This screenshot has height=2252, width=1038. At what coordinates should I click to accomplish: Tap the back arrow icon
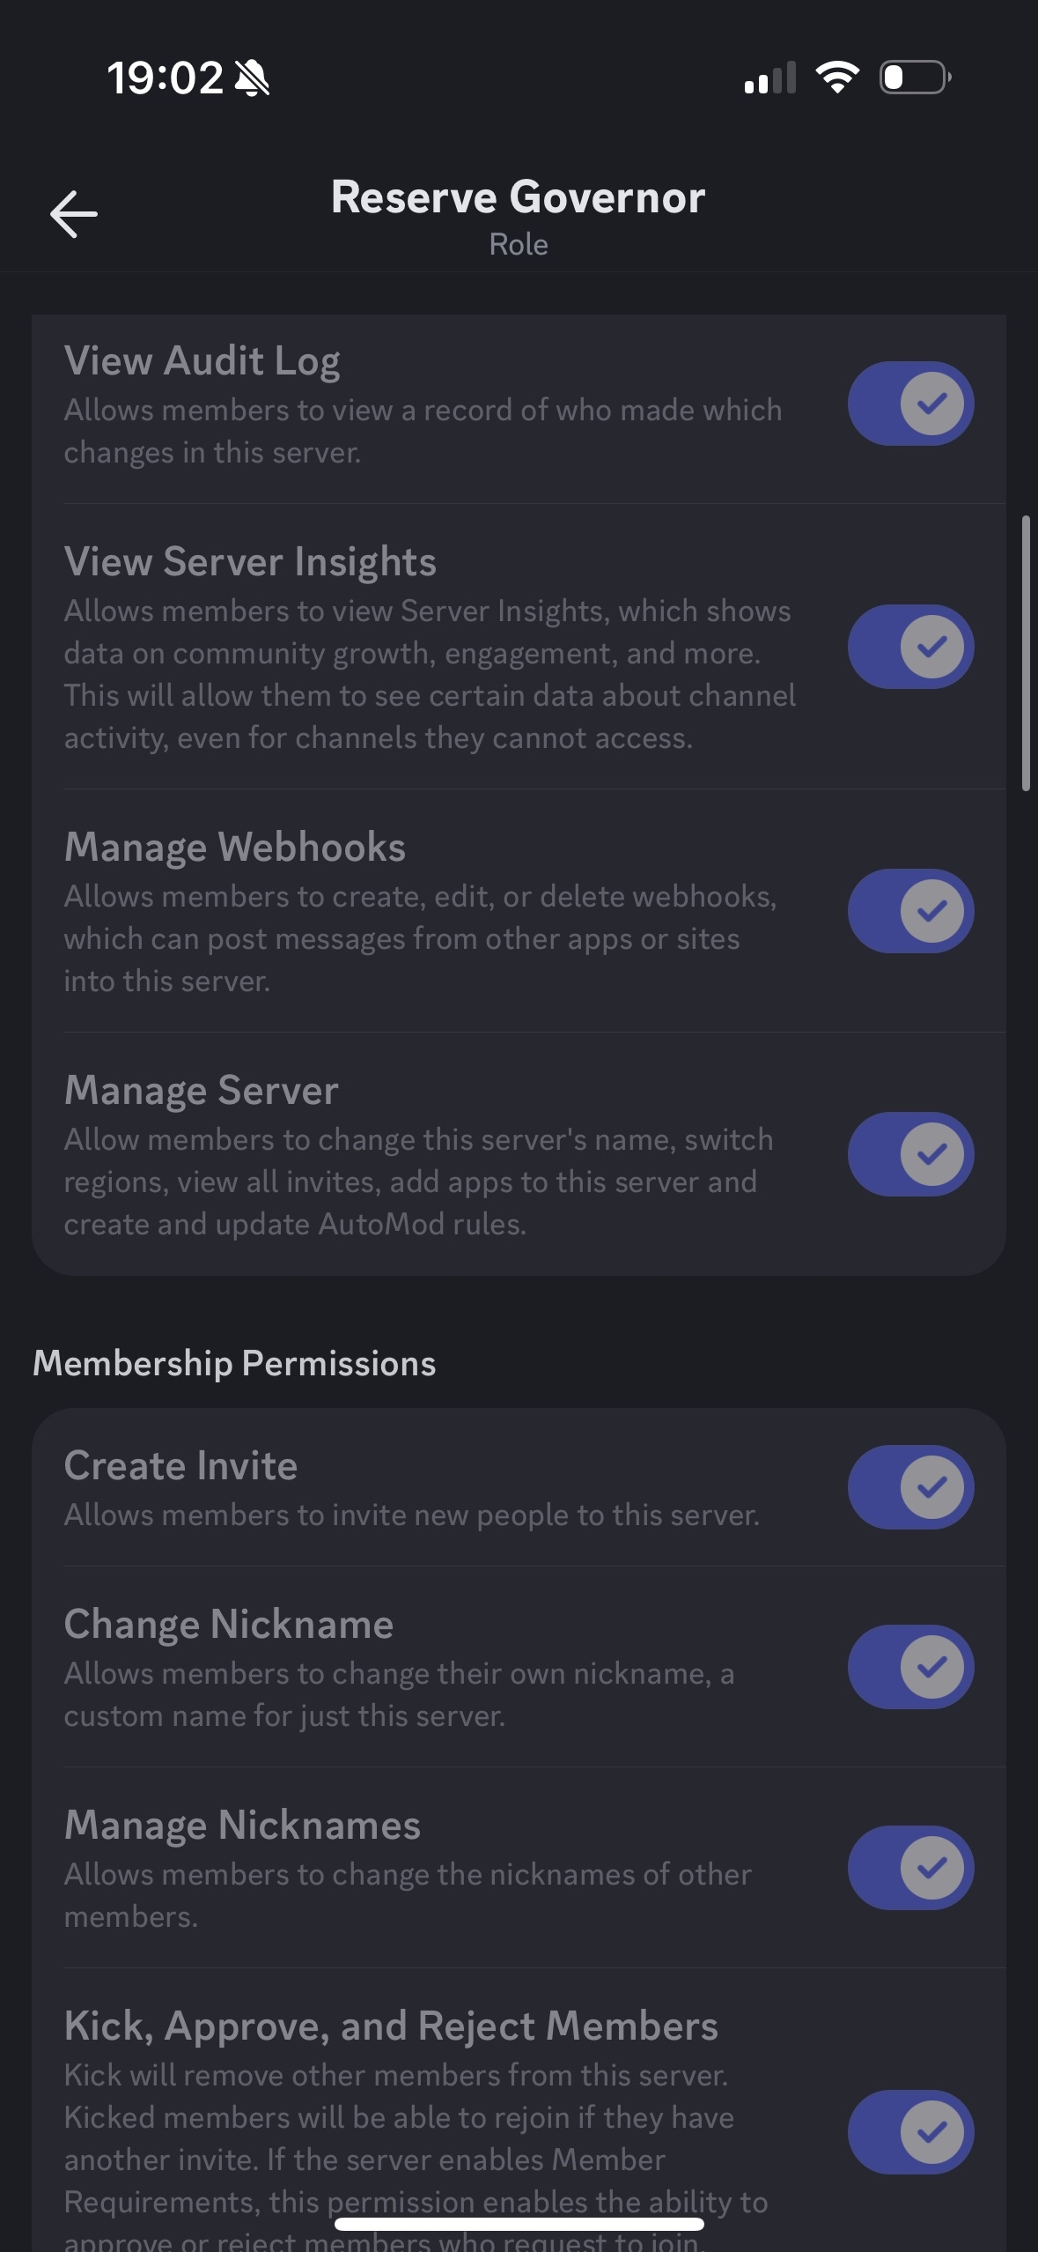click(x=74, y=214)
